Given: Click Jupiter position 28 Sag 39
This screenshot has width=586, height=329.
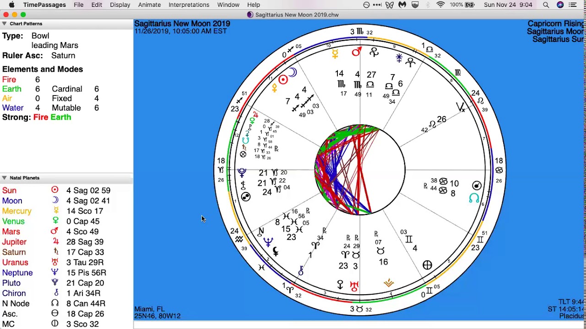Looking at the screenshot, I should click(x=85, y=242).
